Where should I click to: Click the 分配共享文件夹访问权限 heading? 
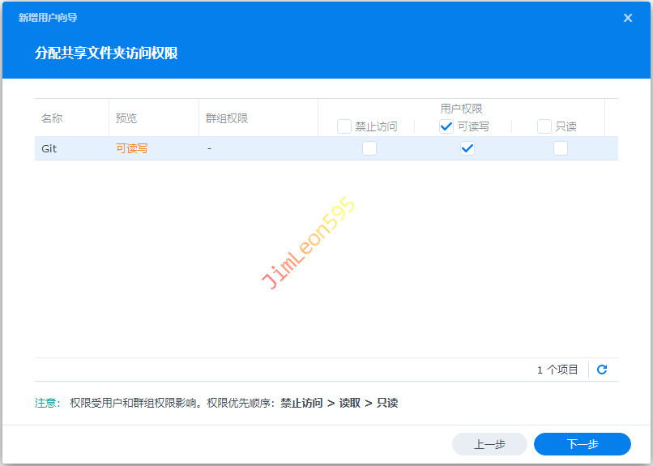(x=106, y=53)
